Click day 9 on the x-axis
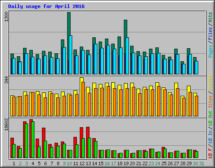Screen dimensions: 215x168 [x=64, y=163]
